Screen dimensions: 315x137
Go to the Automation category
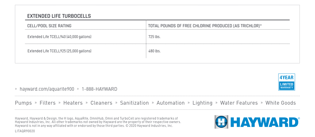pyautogui.click(x=171, y=103)
